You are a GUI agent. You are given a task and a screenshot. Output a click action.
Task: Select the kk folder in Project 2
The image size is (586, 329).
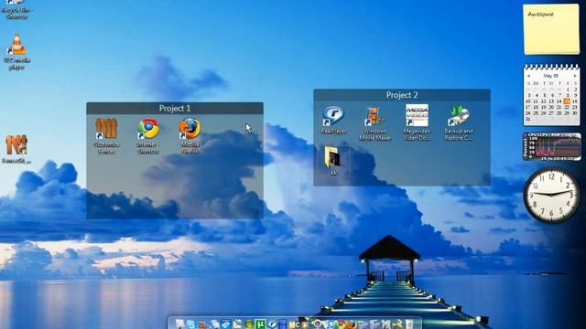[333, 161]
